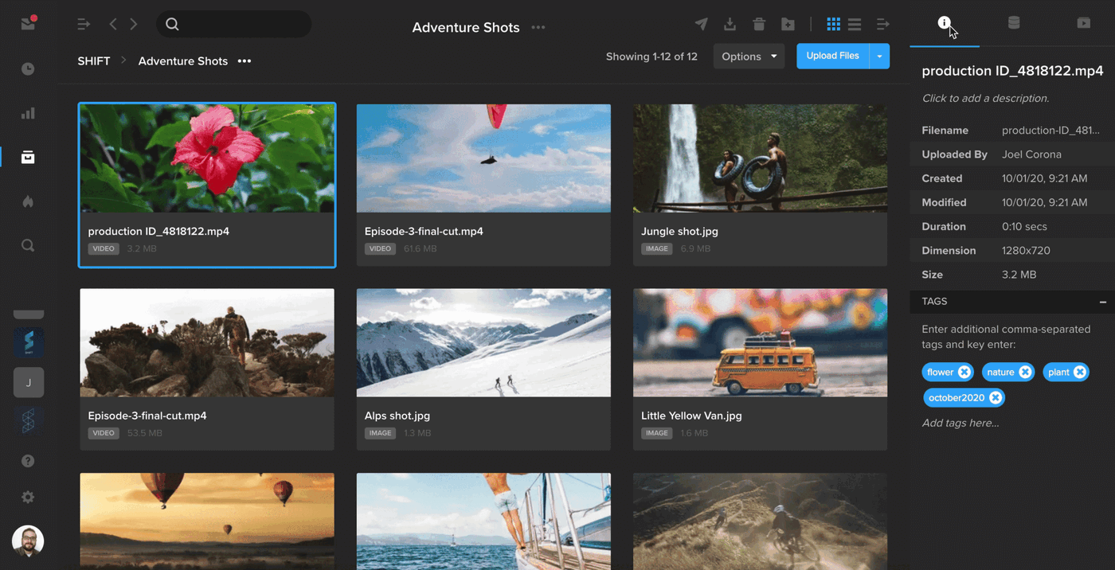The height and width of the screenshot is (570, 1115).
Task: Click Alps shot.jpg file name
Action: (x=397, y=416)
